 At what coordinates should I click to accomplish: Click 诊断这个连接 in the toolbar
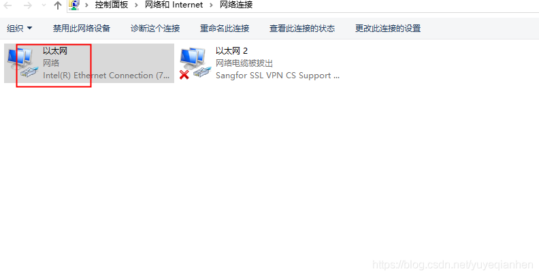click(x=155, y=28)
